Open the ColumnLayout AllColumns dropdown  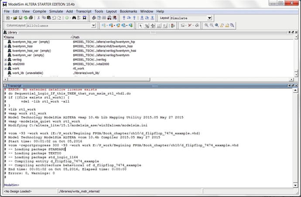93,26
